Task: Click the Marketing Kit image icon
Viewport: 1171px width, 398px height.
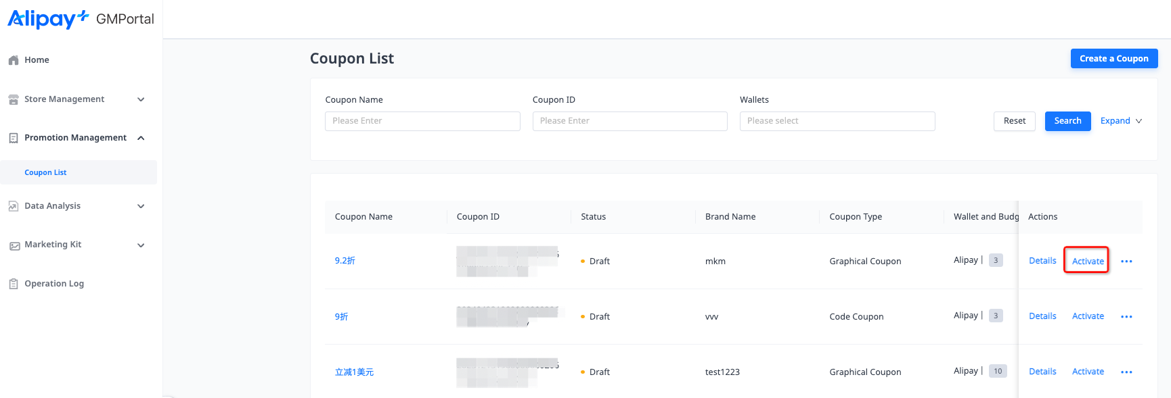Action: tap(14, 245)
